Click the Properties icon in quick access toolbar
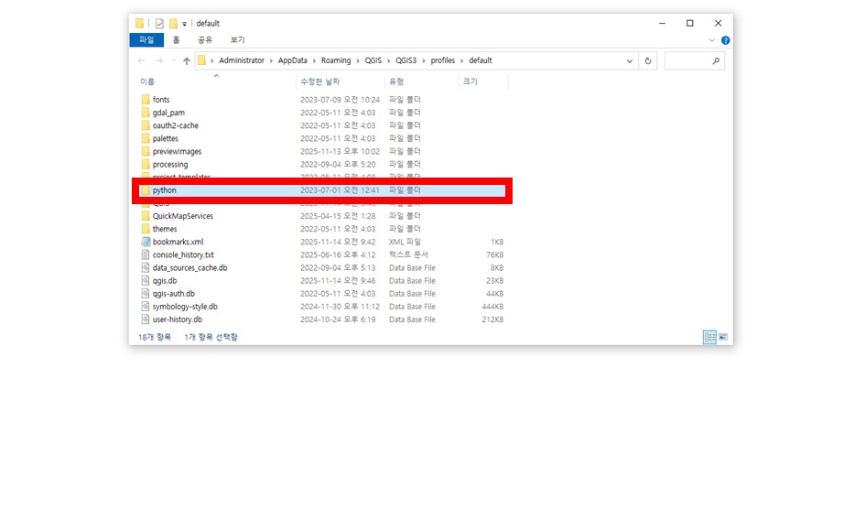Screen dimensions: 865x519 159,23
